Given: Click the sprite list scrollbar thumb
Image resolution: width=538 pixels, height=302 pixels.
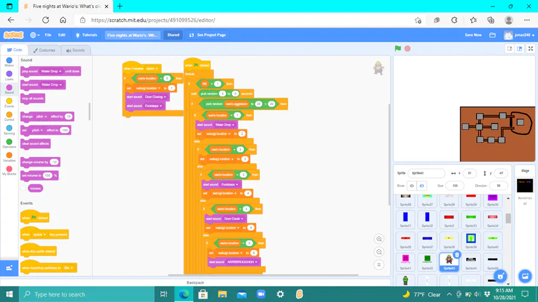Looking at the screenshot, I should 508,218.
